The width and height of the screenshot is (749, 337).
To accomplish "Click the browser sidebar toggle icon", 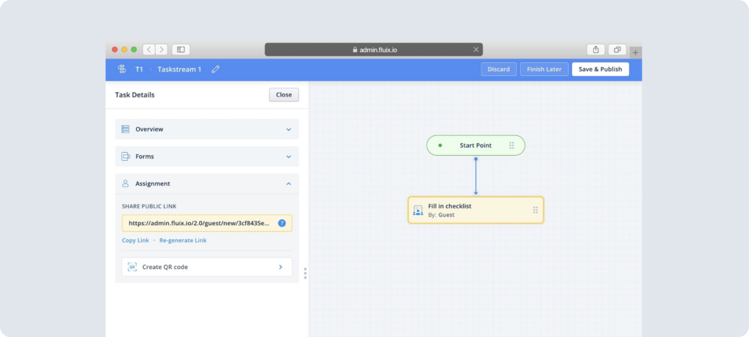I will (180, 50).
